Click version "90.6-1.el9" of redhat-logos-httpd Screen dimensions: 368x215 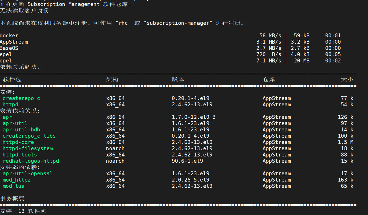click(x=187, y=161)
